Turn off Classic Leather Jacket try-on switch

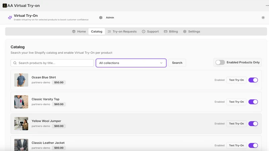[x=253, y=145]
